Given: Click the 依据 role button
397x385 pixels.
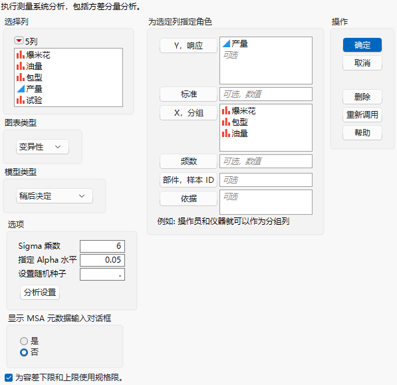Looking at the screenshot, I should tap(188, 198).
